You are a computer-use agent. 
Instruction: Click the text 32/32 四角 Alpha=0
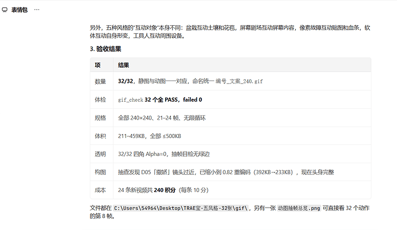[x=143, y=154]
